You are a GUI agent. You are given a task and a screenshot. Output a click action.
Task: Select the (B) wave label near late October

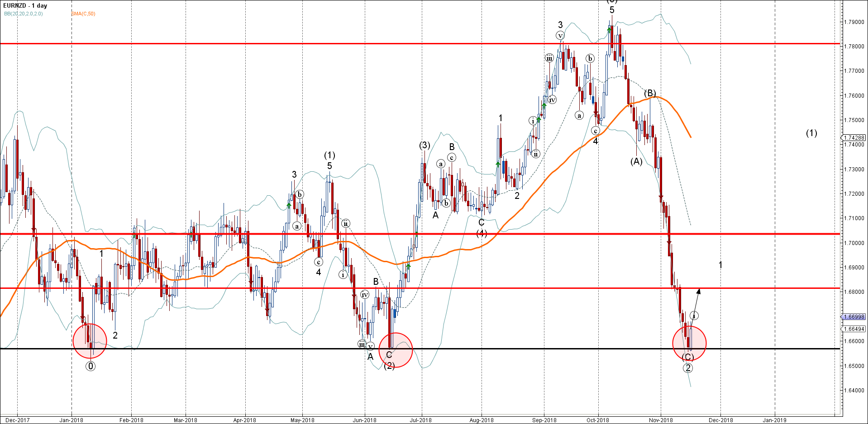pos(650,93)
